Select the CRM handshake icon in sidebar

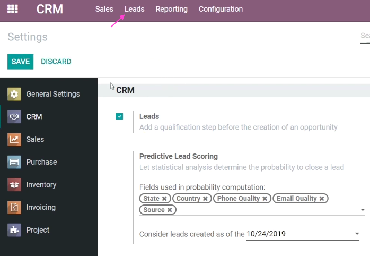(14, 116)
